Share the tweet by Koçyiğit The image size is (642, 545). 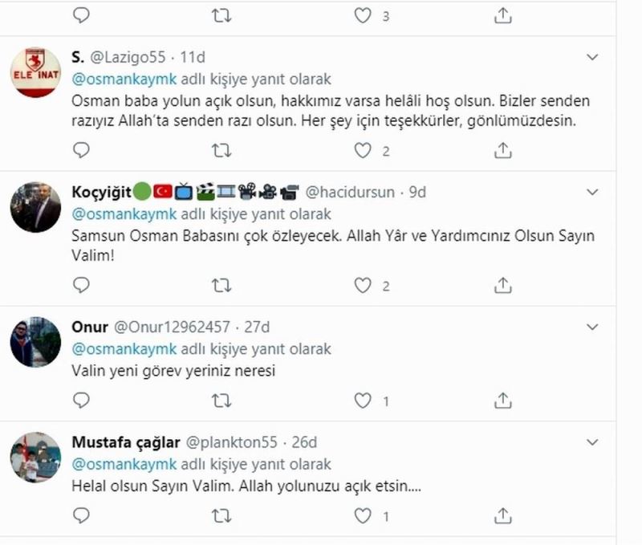[x=503, y=285]
